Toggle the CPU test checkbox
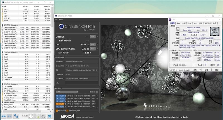 [97, 44]
